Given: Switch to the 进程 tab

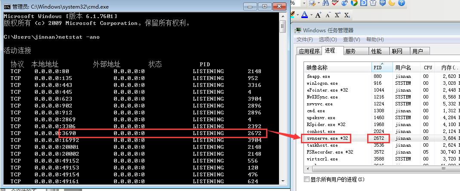Looking at the screenshot, I should coord(332,50).
